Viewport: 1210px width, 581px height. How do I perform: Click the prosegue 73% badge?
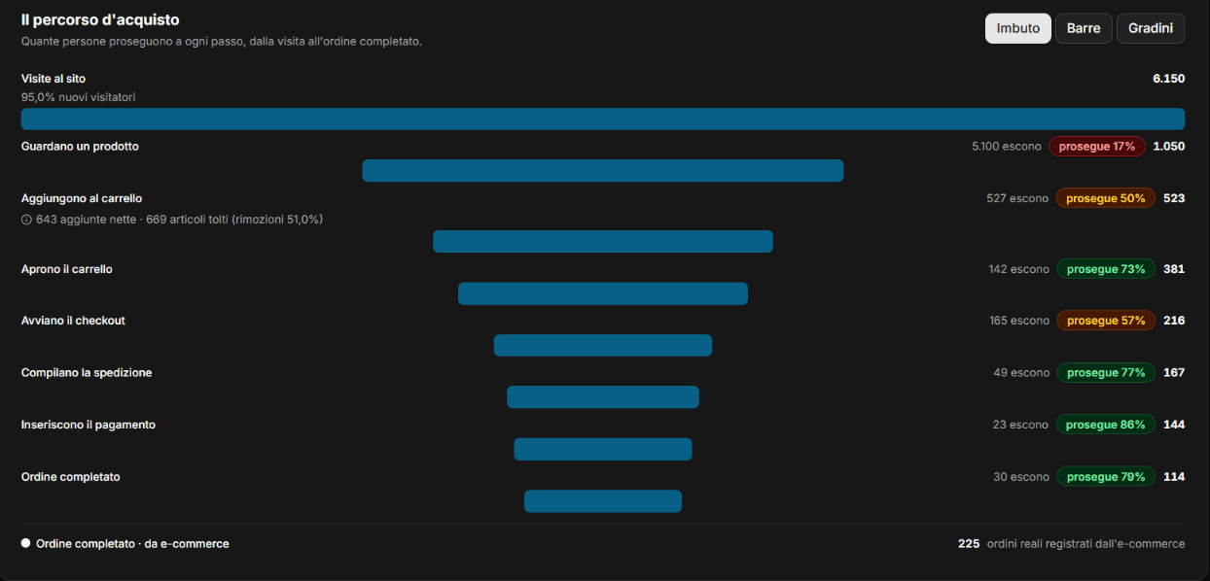pyautogui.click(x=1105, y=269)
